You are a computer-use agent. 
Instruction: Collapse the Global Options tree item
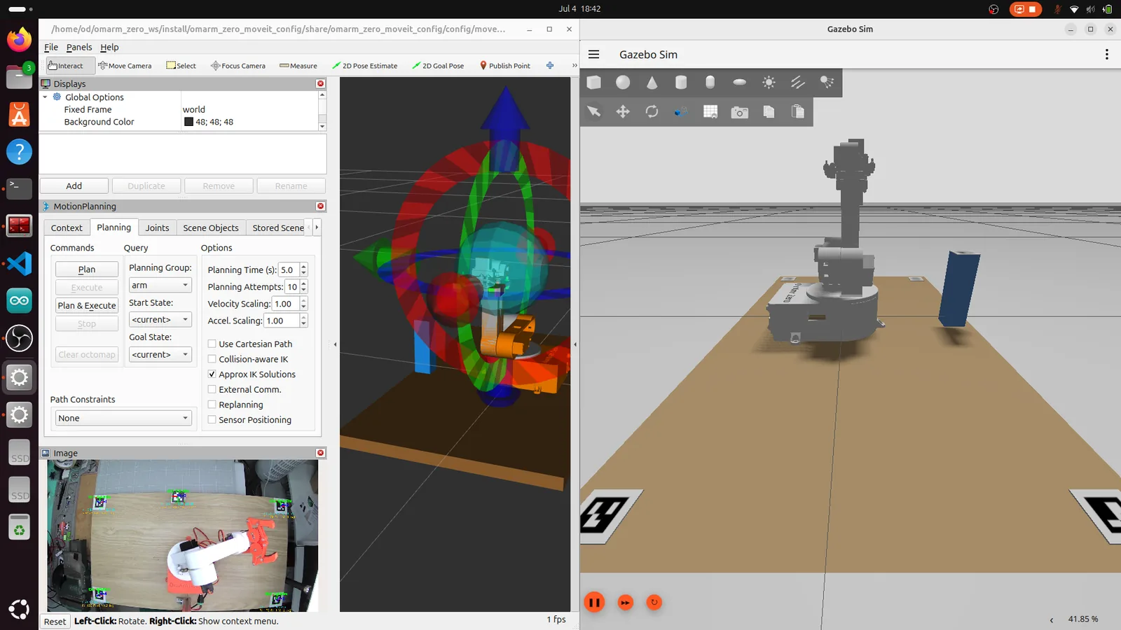(46, 97)
